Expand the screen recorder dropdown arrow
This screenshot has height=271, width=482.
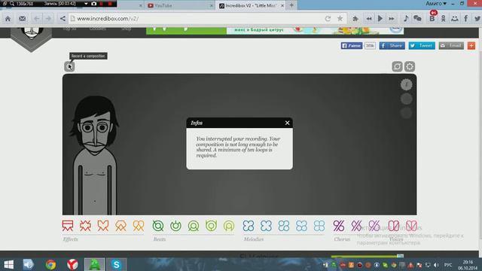tap(86, 4)
